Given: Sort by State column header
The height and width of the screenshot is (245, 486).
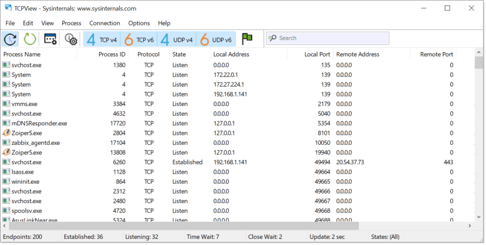Looking at the screenshot, I should (190, 55).
